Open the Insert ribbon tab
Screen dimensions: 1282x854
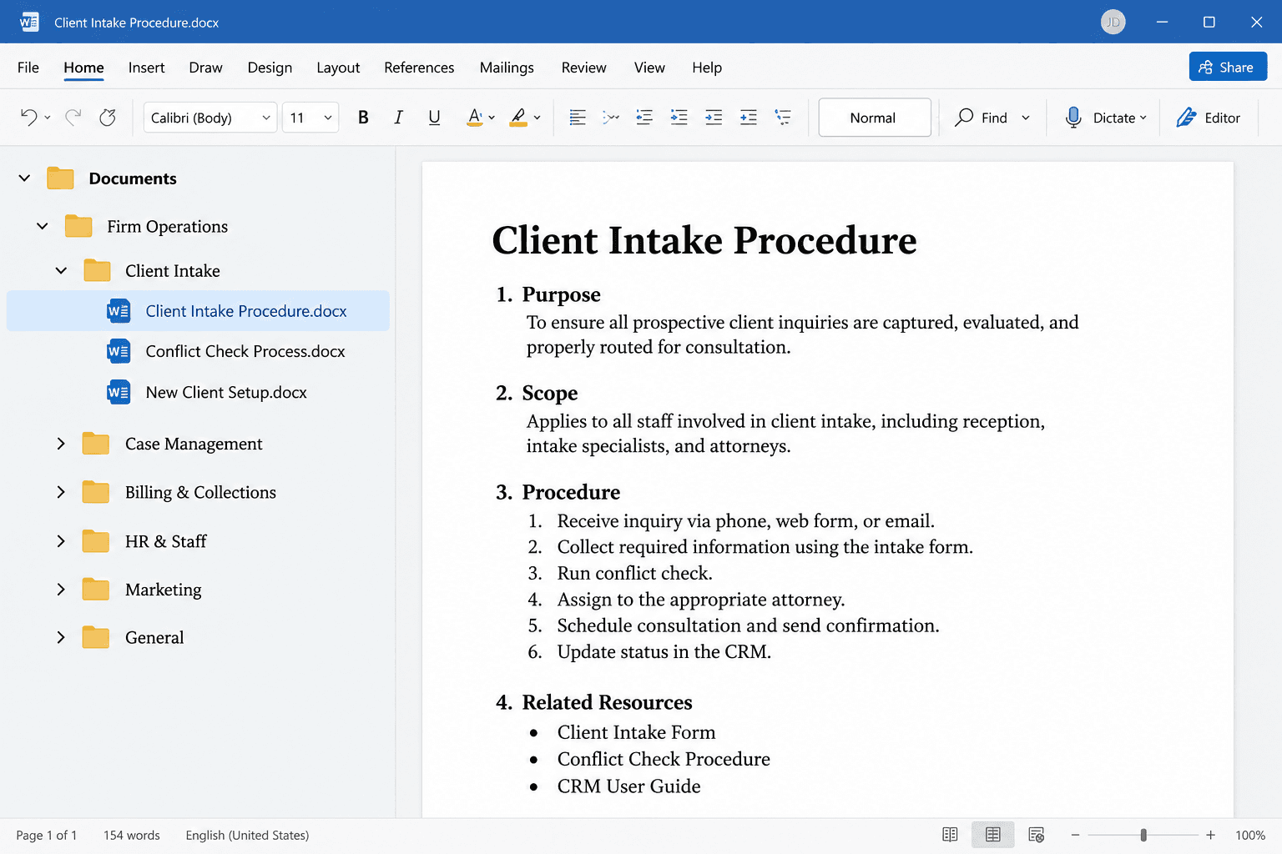pyautogui.click(x=146, y=68)
